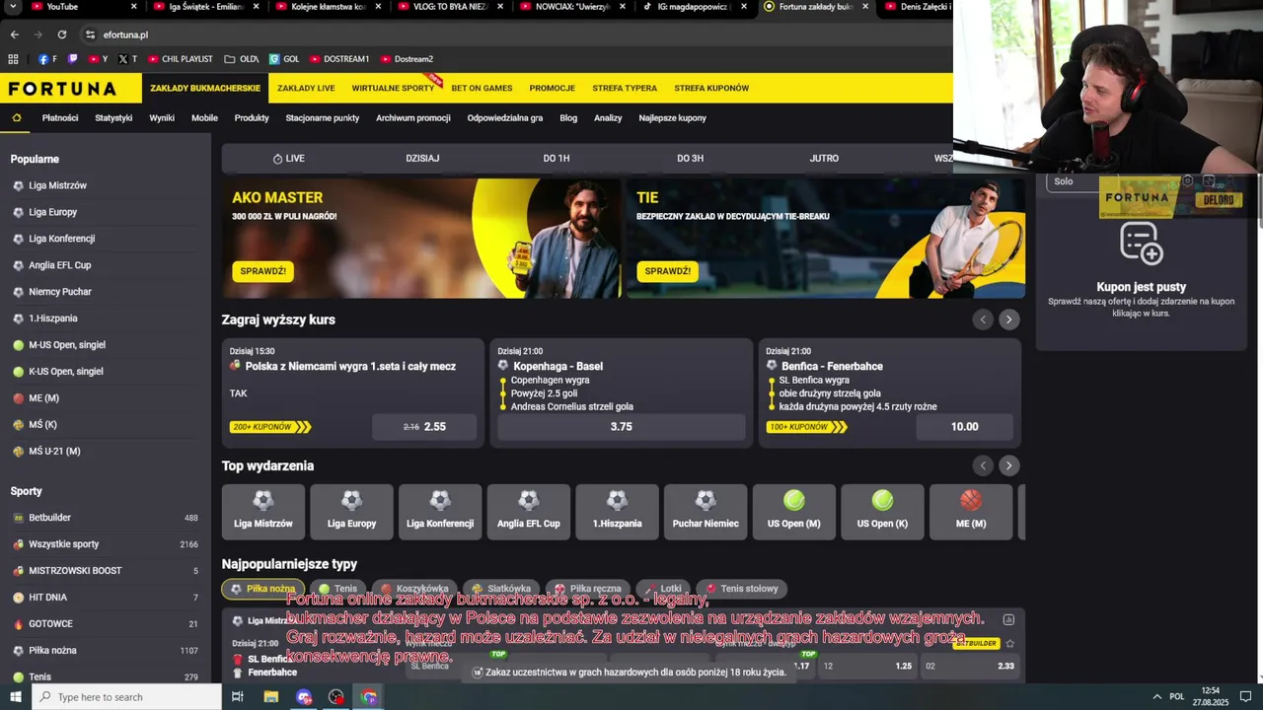Screen dimensions: 1263x710
Task: Add the 3.75 Kopenhaga-Basel odds
Action: 621,427
